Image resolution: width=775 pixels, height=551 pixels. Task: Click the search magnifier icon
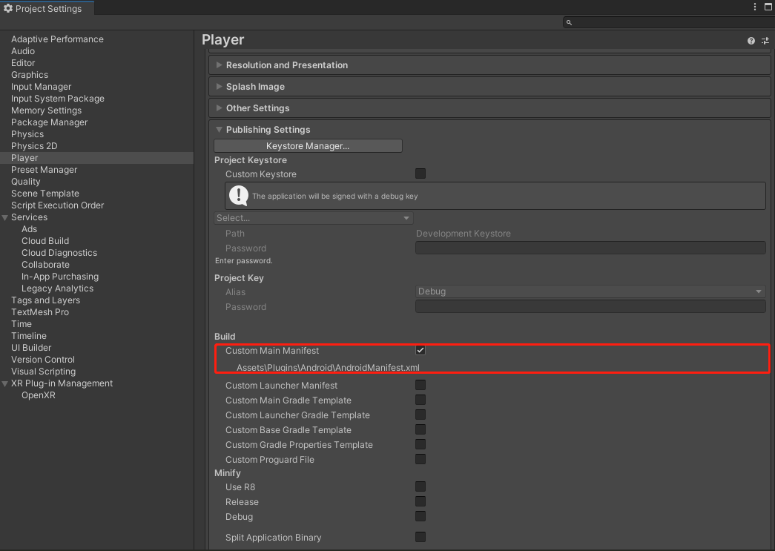570,23
